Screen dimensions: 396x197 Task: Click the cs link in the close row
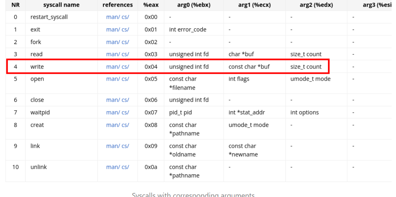coord(125,100)
